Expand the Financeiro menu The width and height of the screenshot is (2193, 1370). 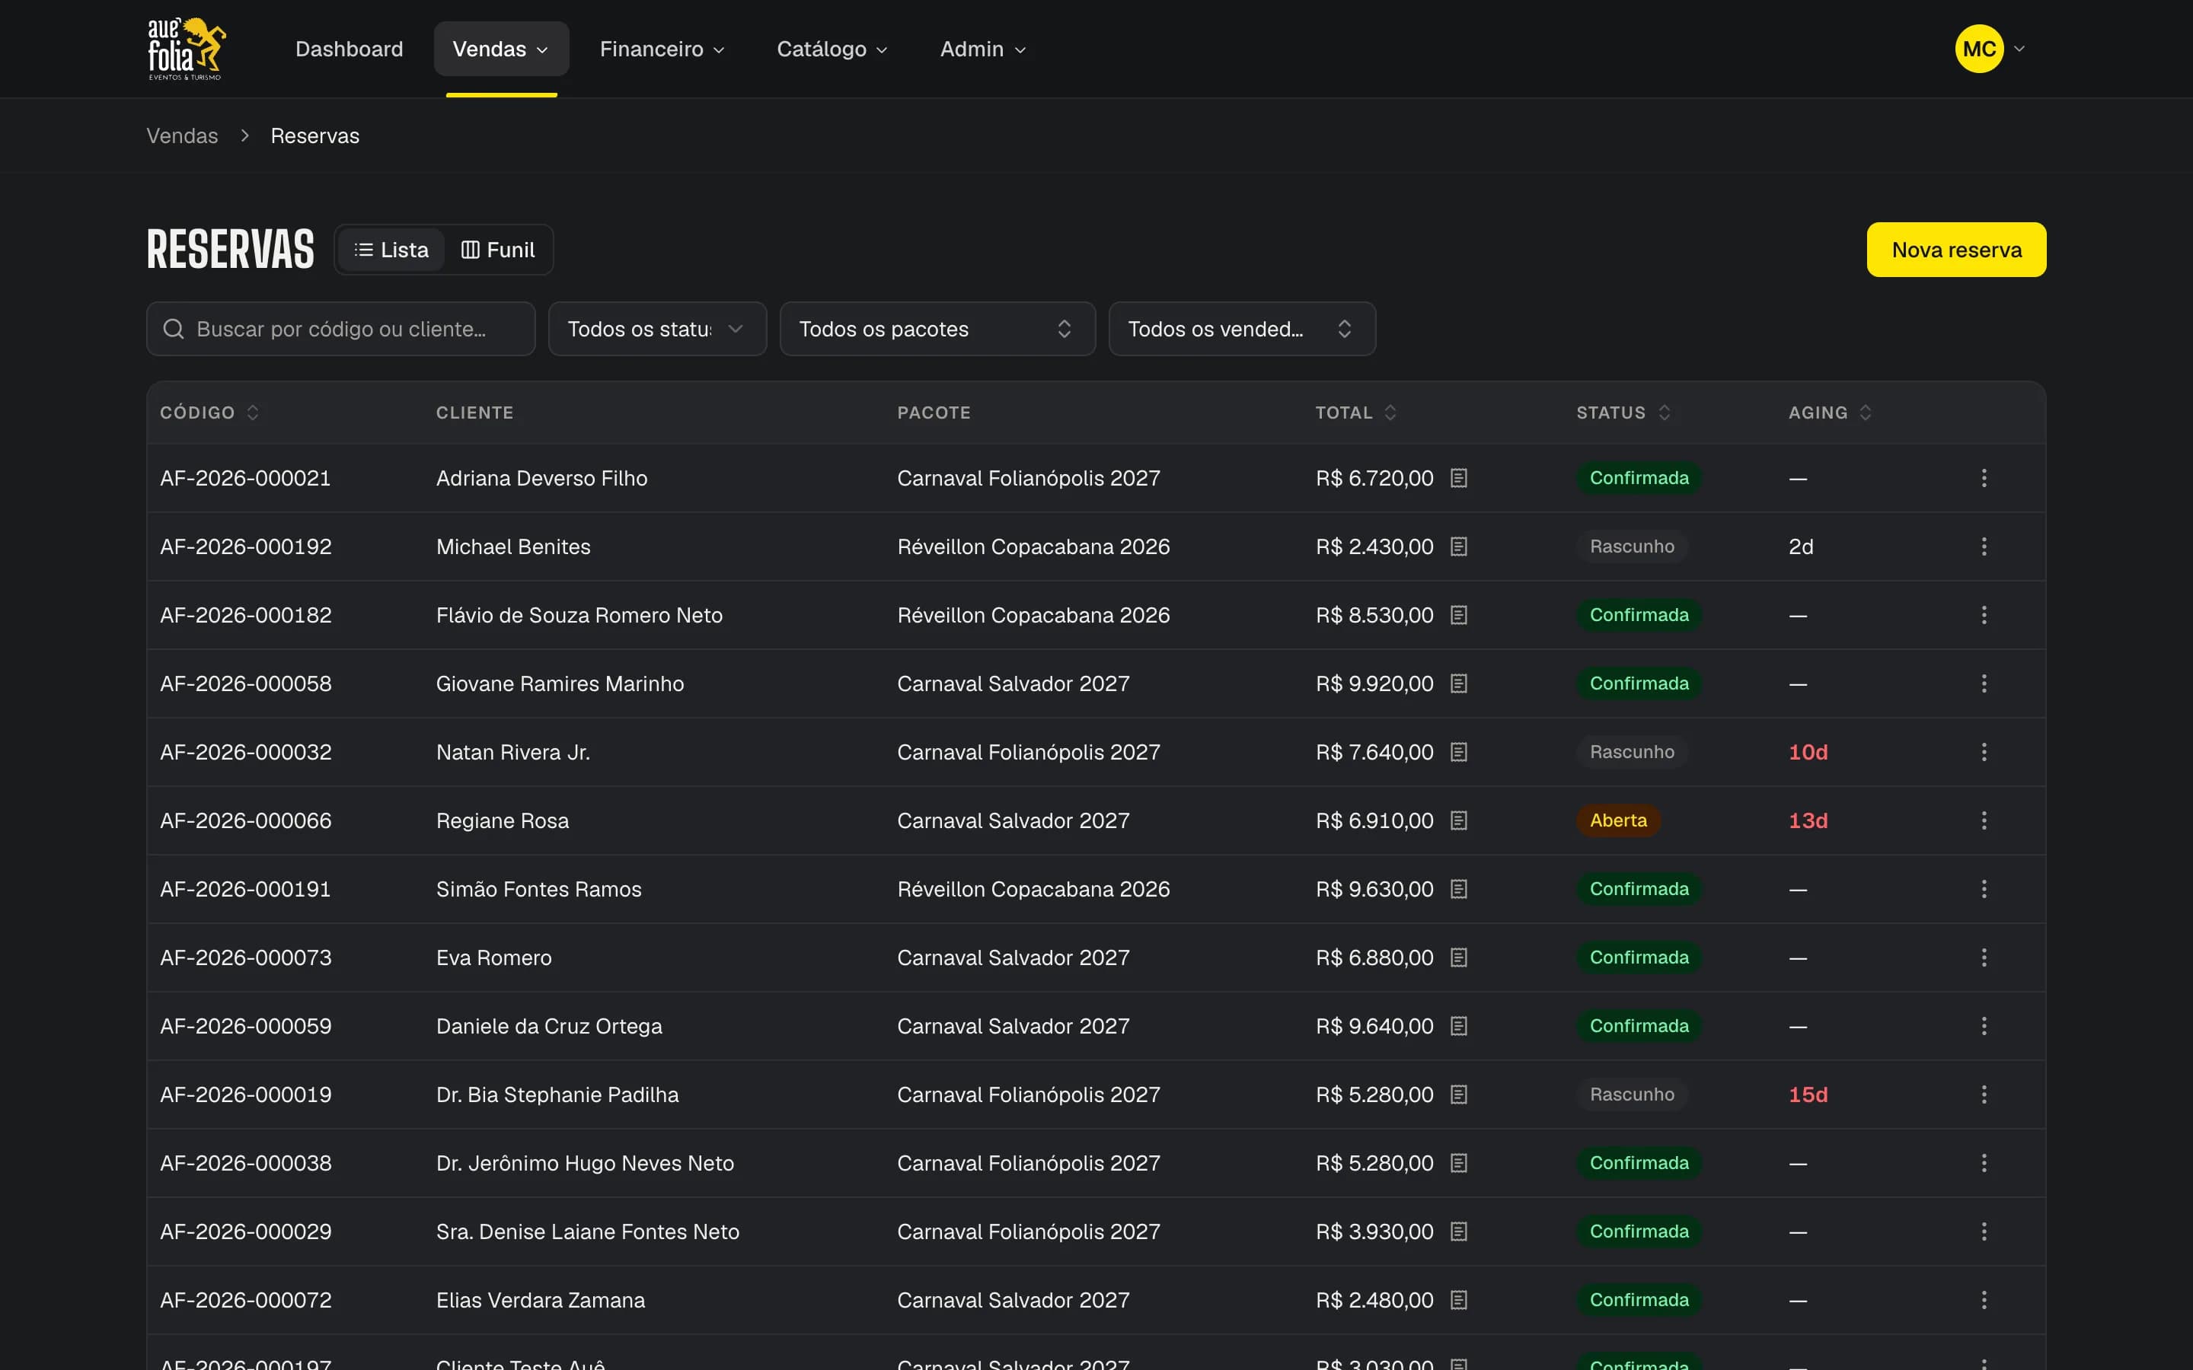click(662, 49)
